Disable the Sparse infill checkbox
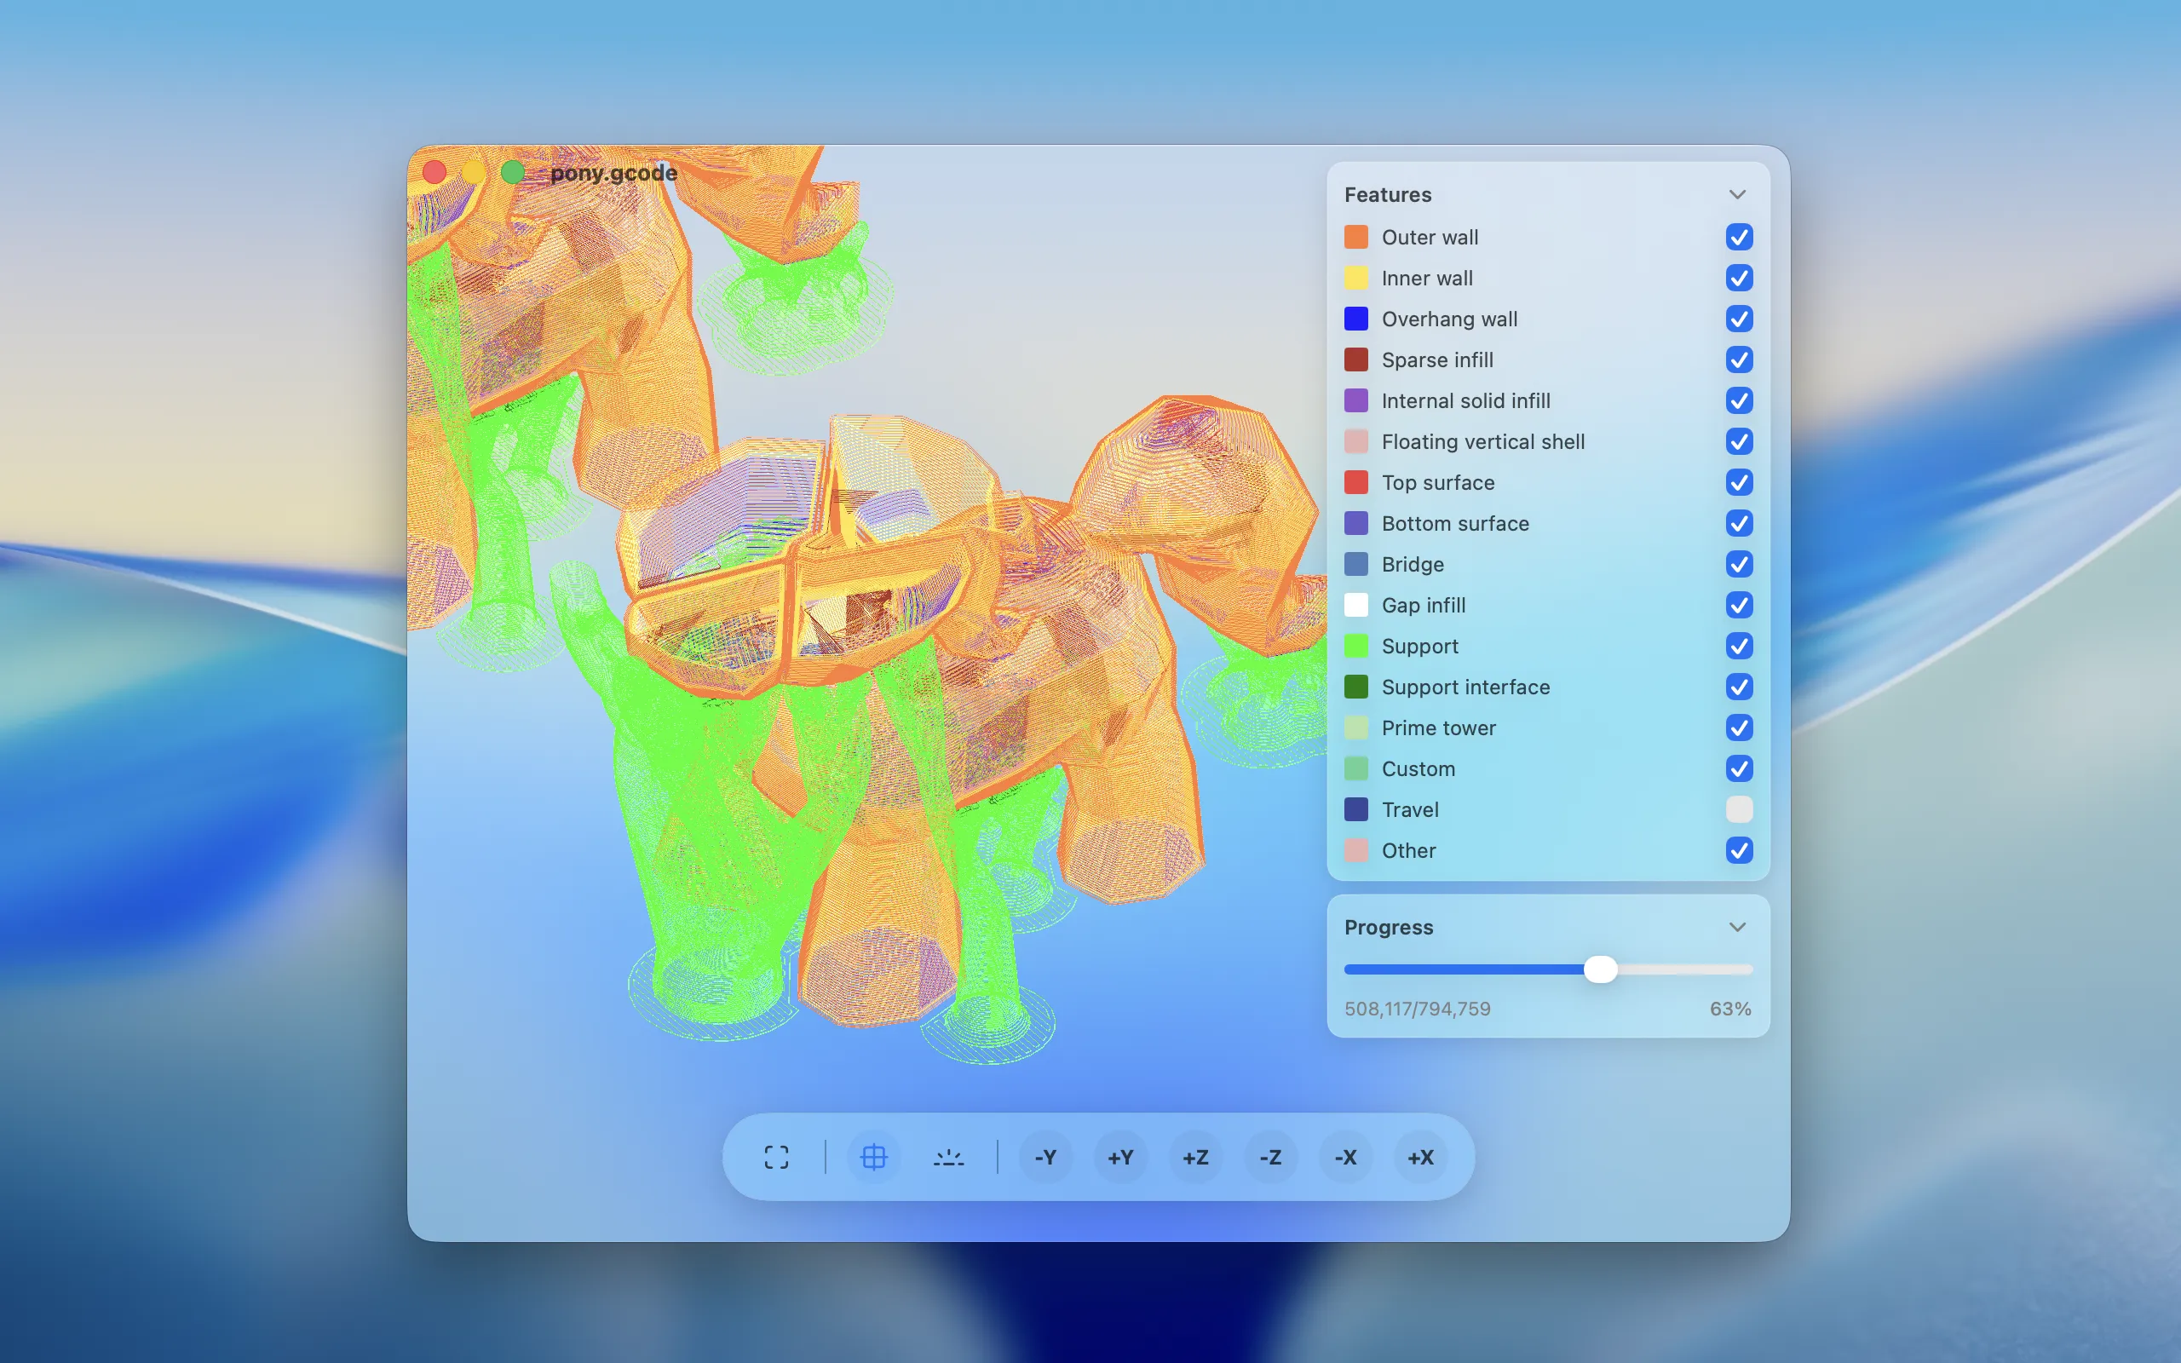The image size is (2181, 1363). tap(1739, 359)
